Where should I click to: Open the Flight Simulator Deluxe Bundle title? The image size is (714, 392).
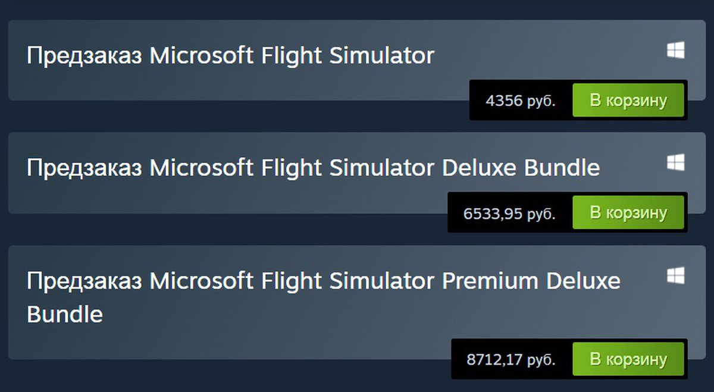tap(313, 168)
